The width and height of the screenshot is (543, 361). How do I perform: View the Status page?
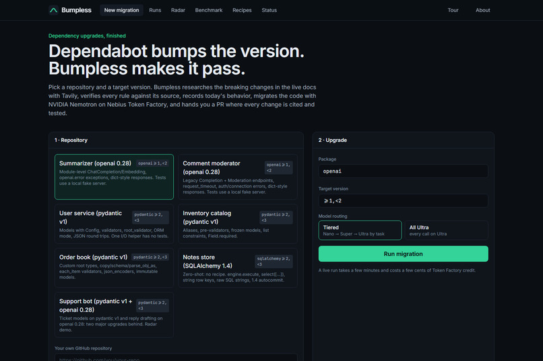[x=269, y=10]
